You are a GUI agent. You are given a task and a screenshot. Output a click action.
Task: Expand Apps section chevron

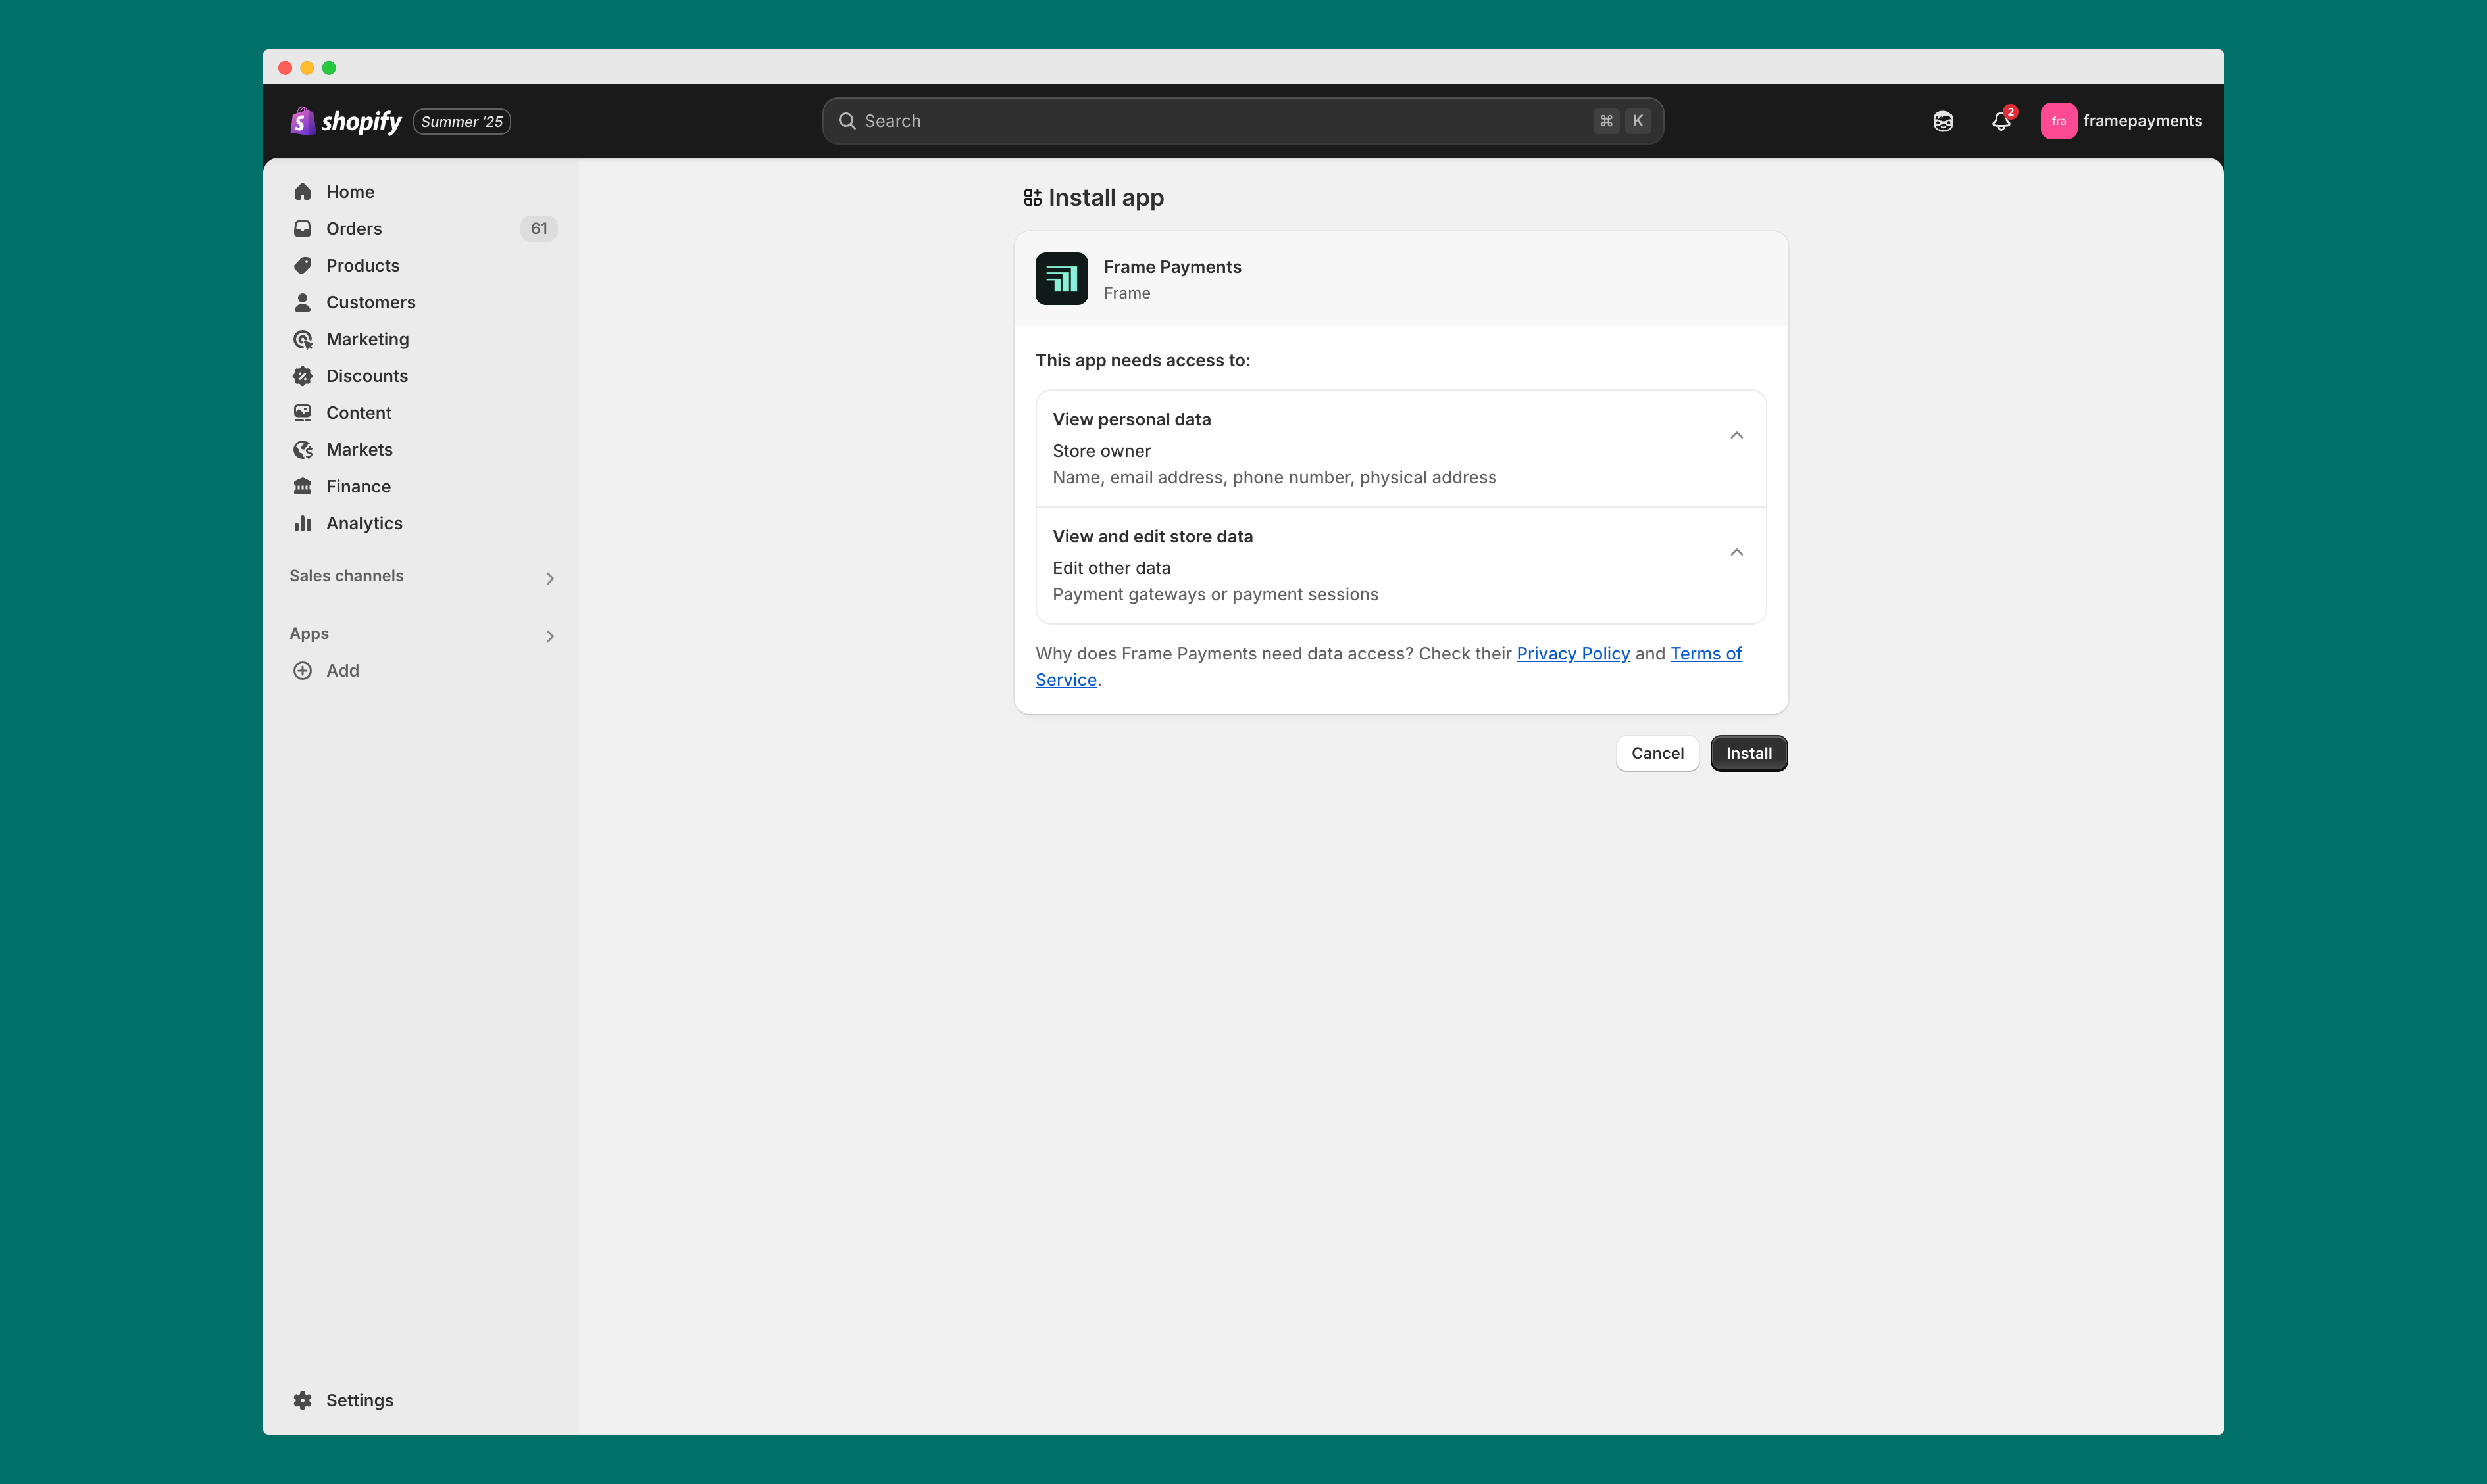click(549, 636)
